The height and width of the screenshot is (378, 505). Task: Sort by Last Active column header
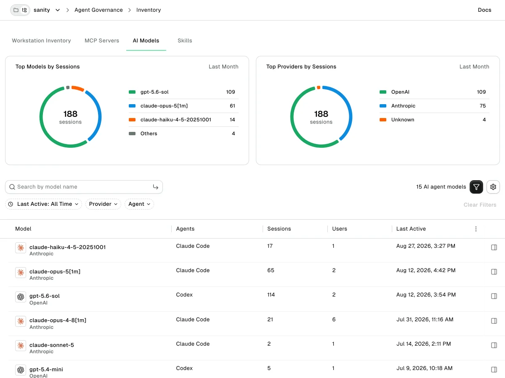411,229
